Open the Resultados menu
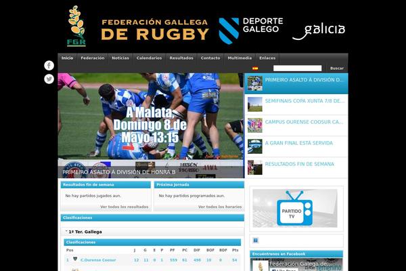This screenshot has height=271, width=406. [x=181, y=58]
